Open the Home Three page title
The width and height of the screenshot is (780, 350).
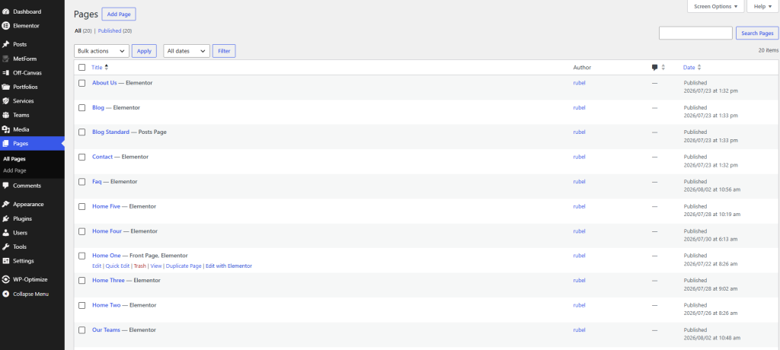click(x=108, y=281)
